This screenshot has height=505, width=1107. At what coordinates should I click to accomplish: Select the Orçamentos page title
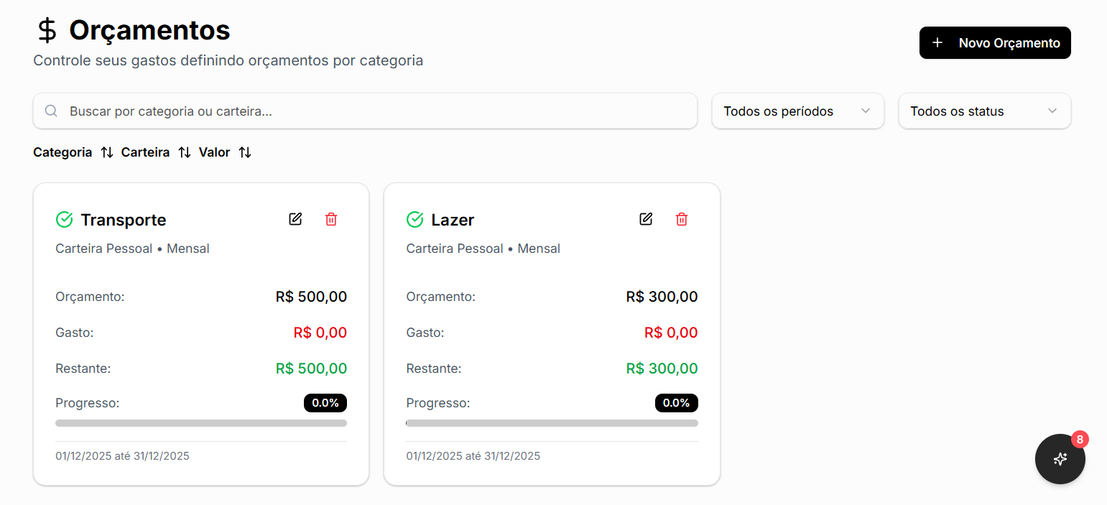[149, 31]
